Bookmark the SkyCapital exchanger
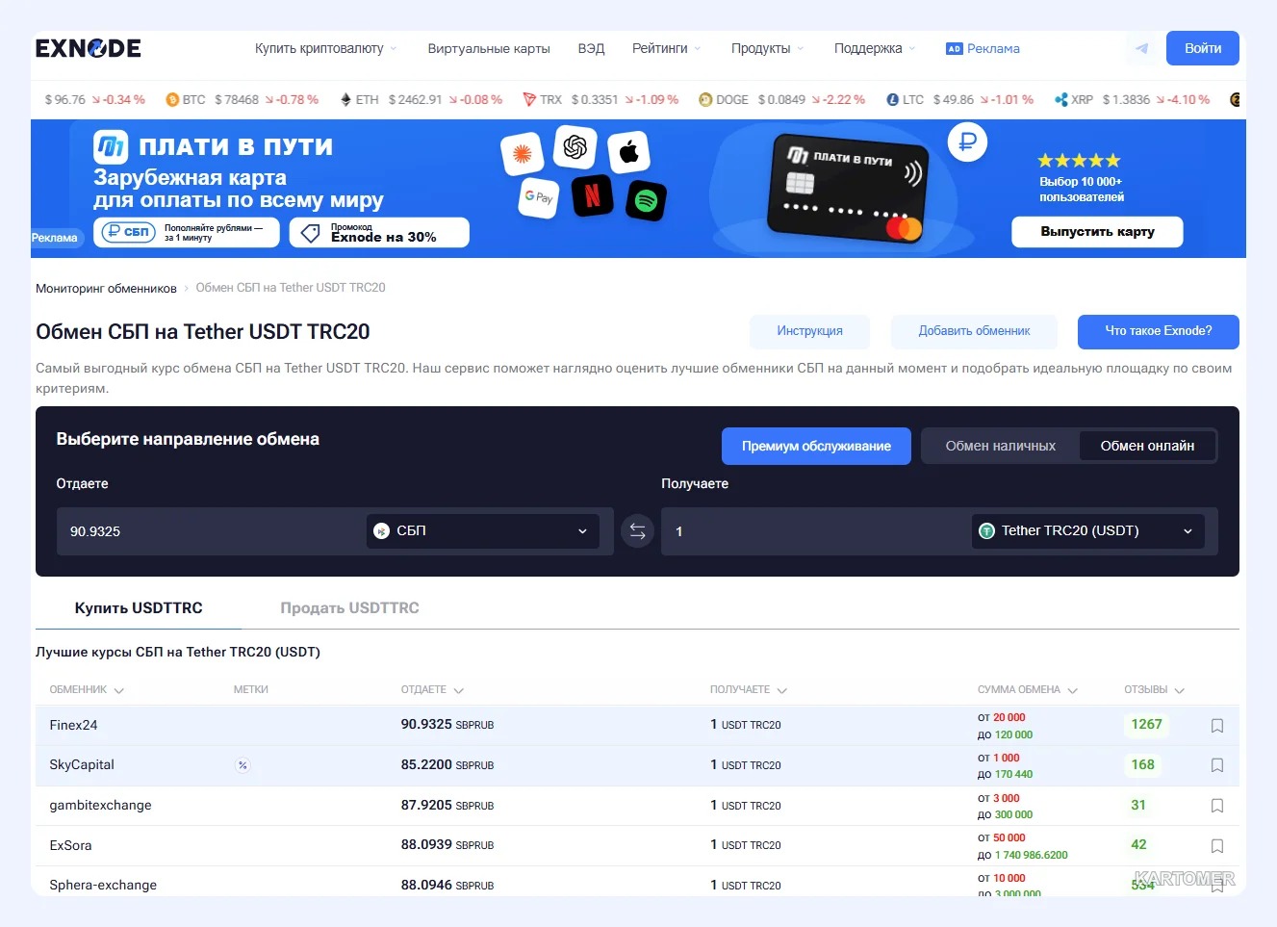Screen dimensions: 1277x927 [x=1217, y=765]
